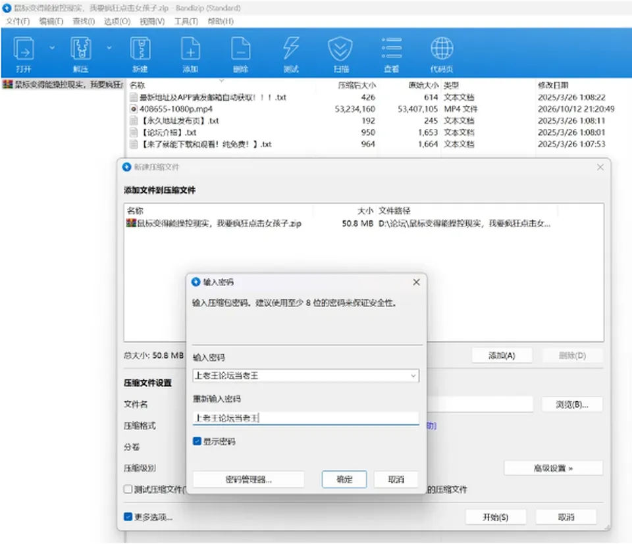The height and width of the screenshot is (544, 632).
Task: Expand the dropdown arrow next to 打开
Action: [52, 47]
